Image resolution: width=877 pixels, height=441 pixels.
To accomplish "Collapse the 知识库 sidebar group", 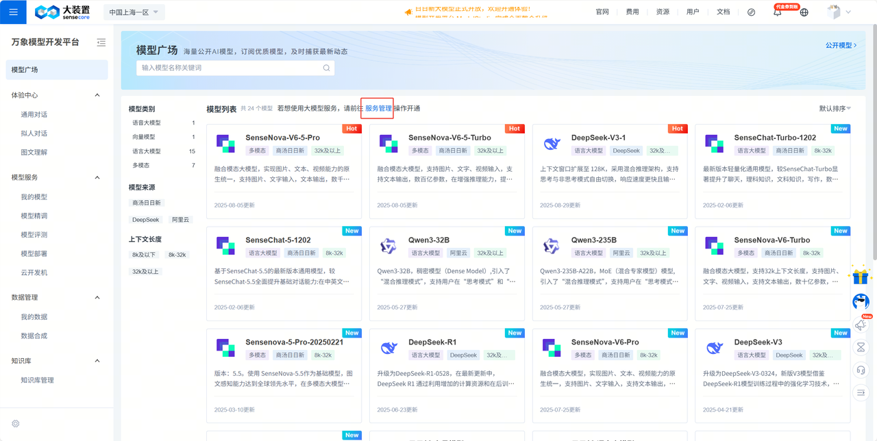I will (97, 361).
